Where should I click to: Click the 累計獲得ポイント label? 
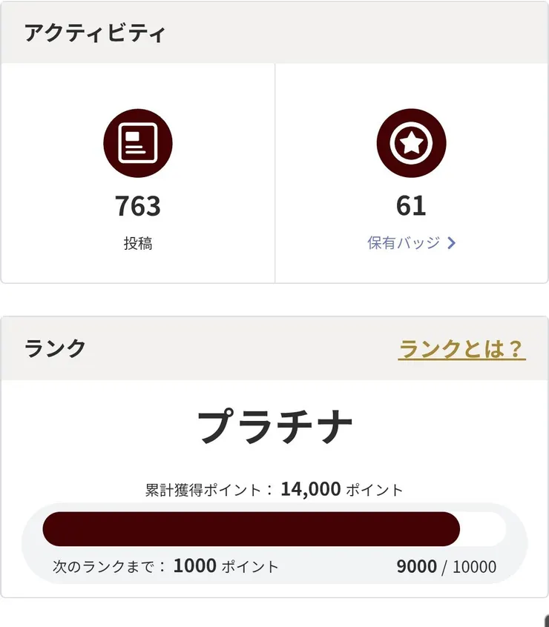coord(203,490)
